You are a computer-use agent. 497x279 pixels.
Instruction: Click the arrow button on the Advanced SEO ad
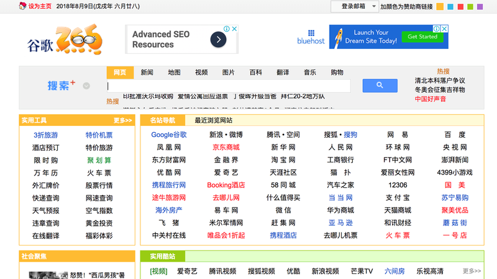(218, 40)
